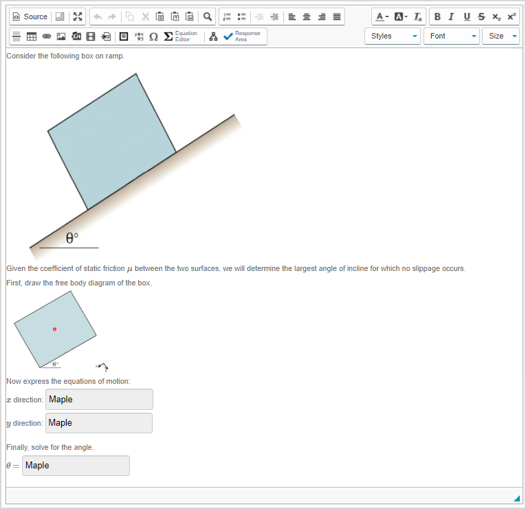
Task: Open the Styles dropdown
Action: (x=392, y=36)
